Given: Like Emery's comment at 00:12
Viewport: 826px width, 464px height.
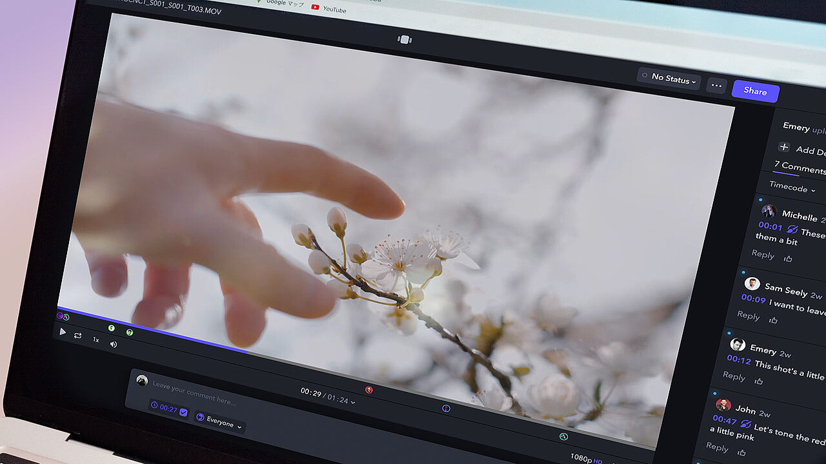Looking at the screenshot, I should pos(759,381).
